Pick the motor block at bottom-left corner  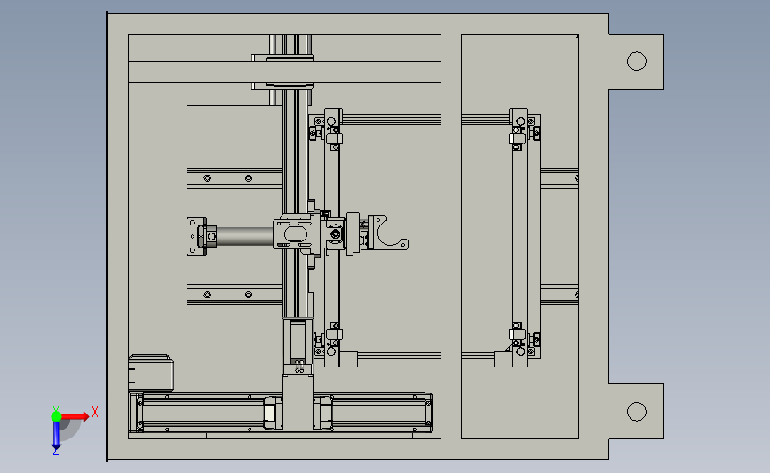point(151,373)
